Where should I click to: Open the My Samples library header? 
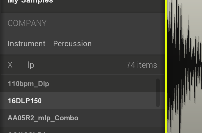tap(30, 2)
